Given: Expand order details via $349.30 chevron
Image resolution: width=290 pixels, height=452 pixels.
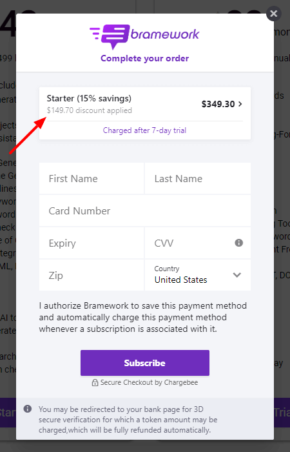Looking at the screenshot, I should 240,104.
